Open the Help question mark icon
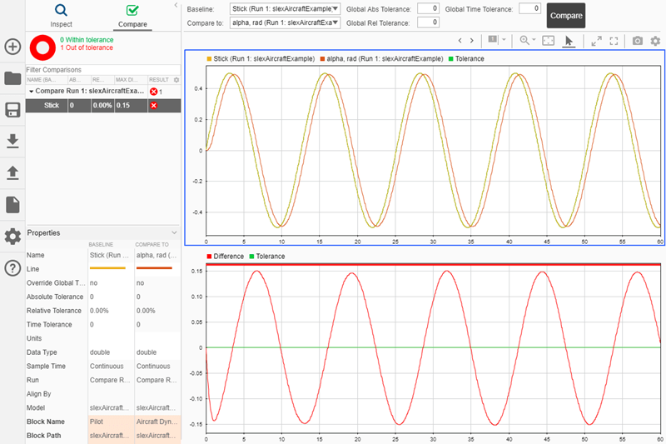 tap(12, 267)
